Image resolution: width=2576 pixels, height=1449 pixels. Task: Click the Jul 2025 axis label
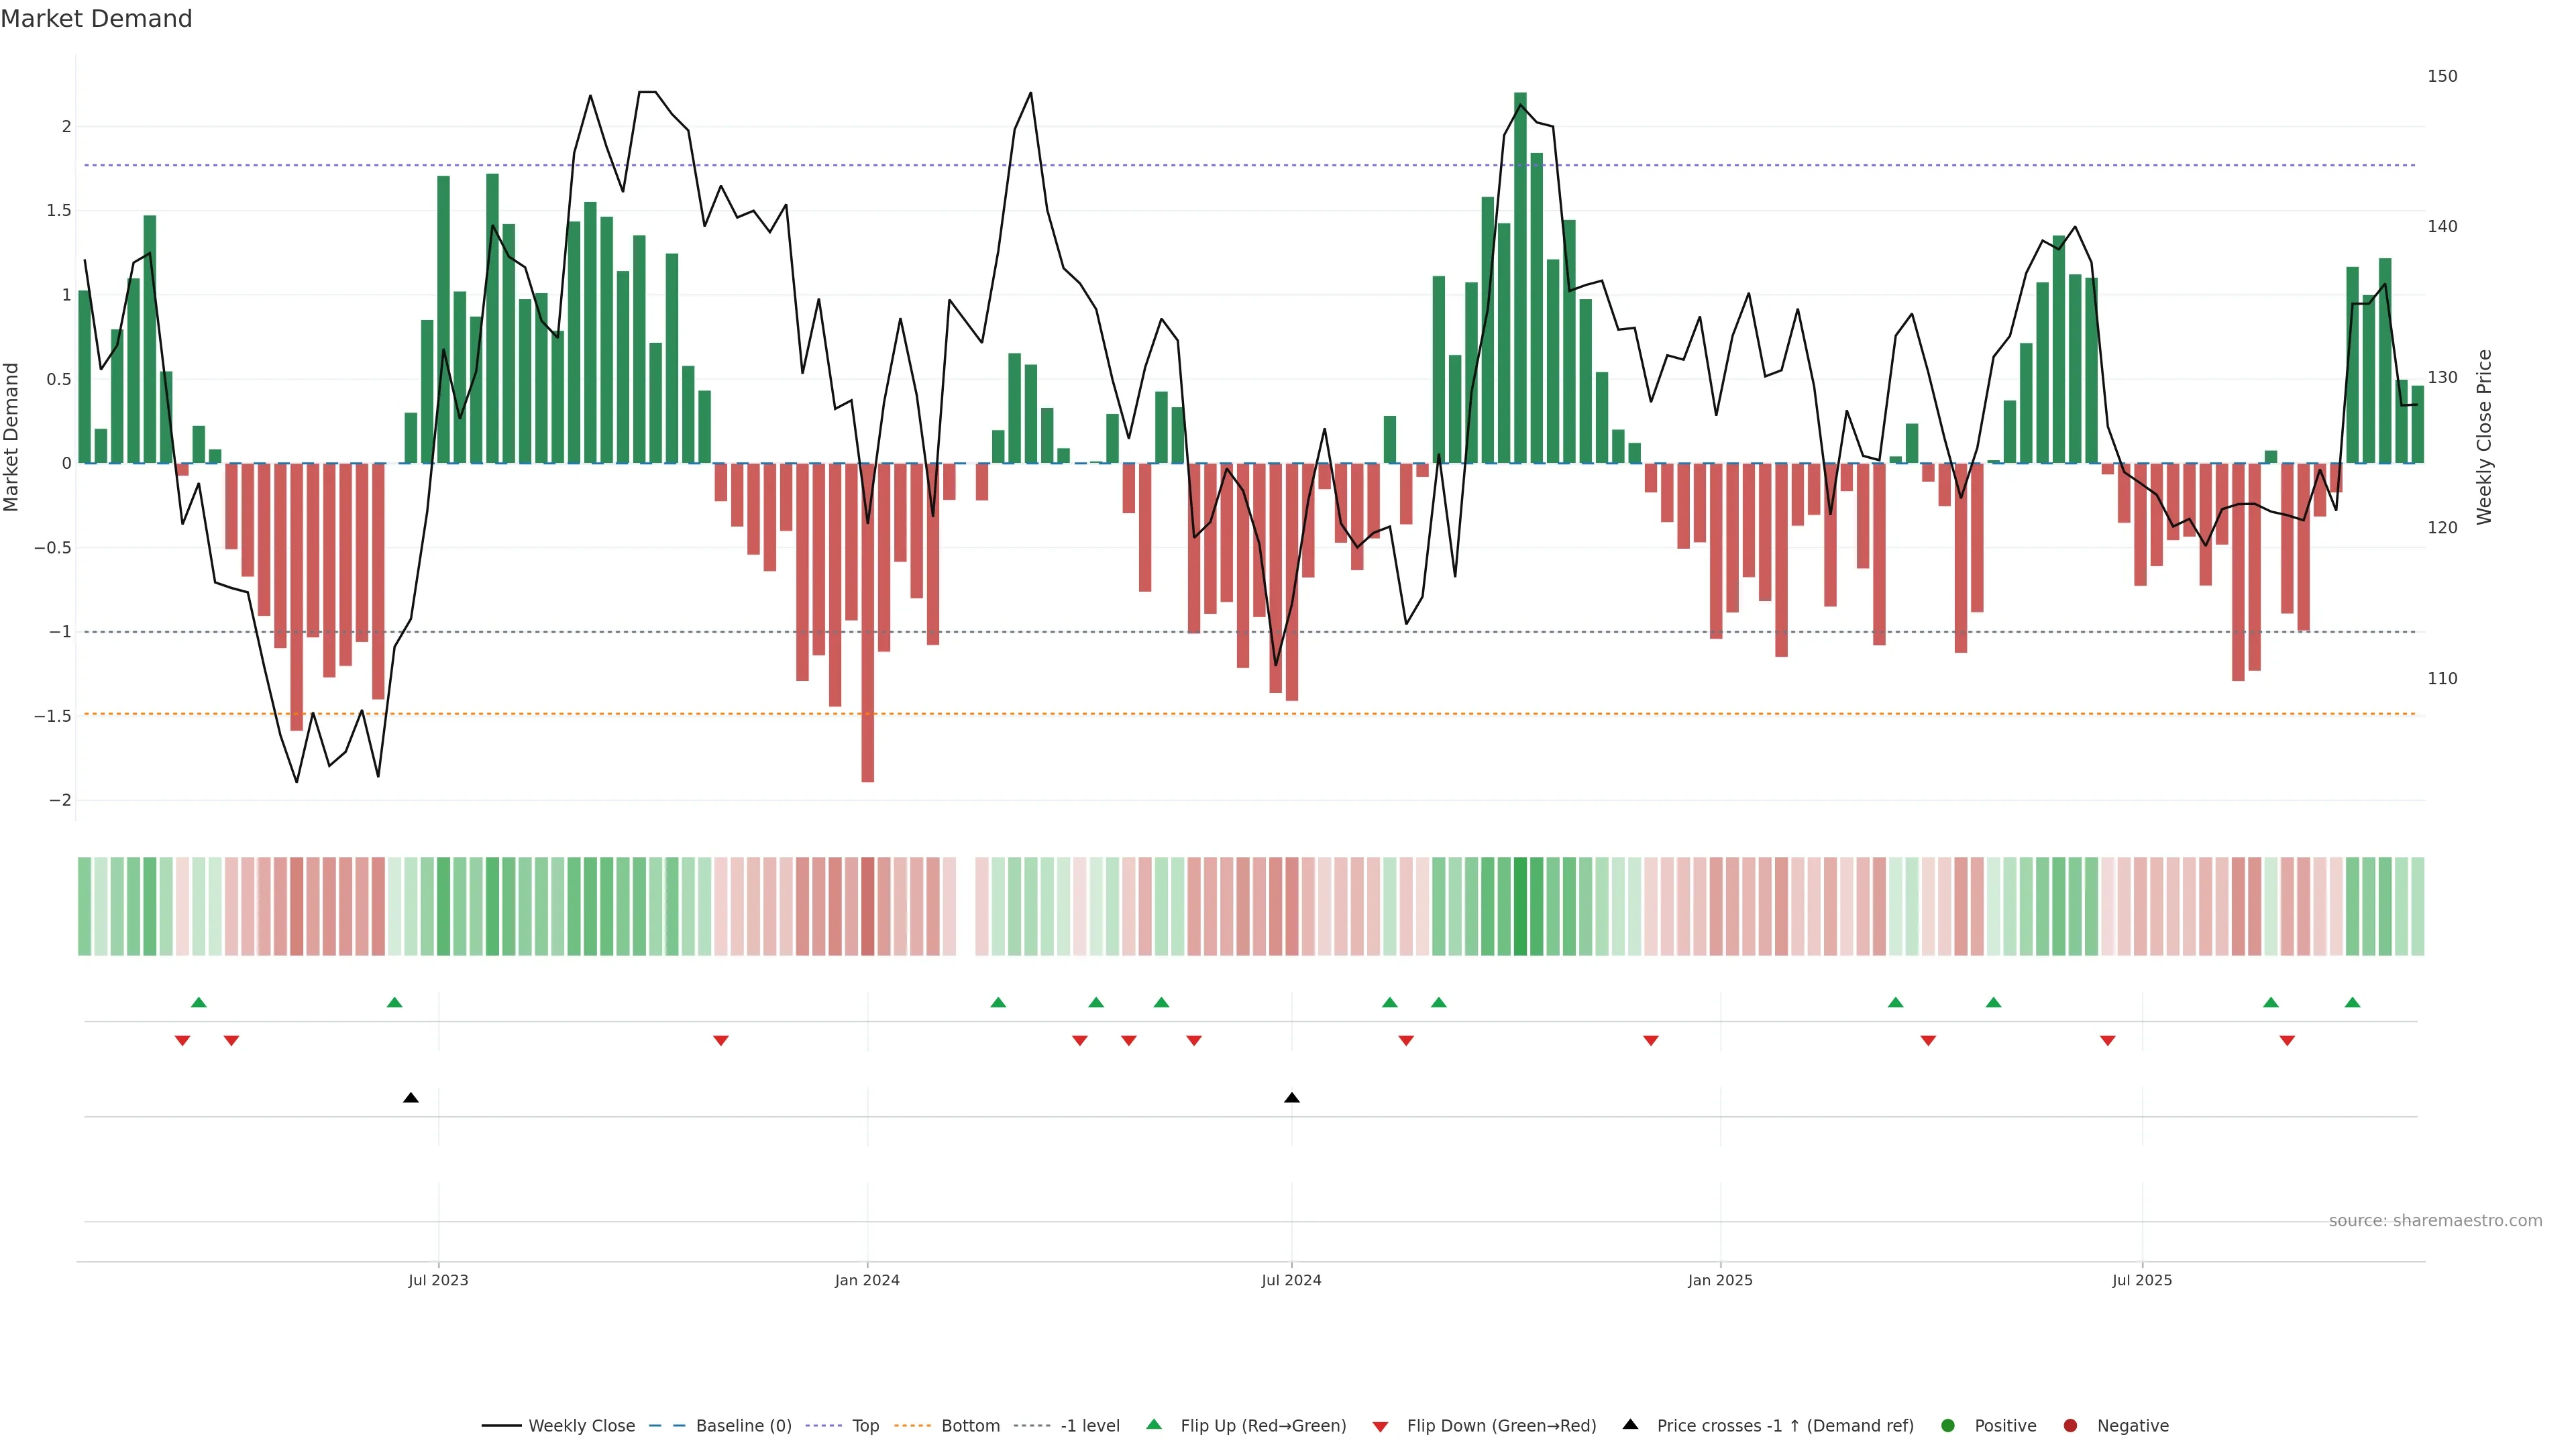(2142, 1280)
